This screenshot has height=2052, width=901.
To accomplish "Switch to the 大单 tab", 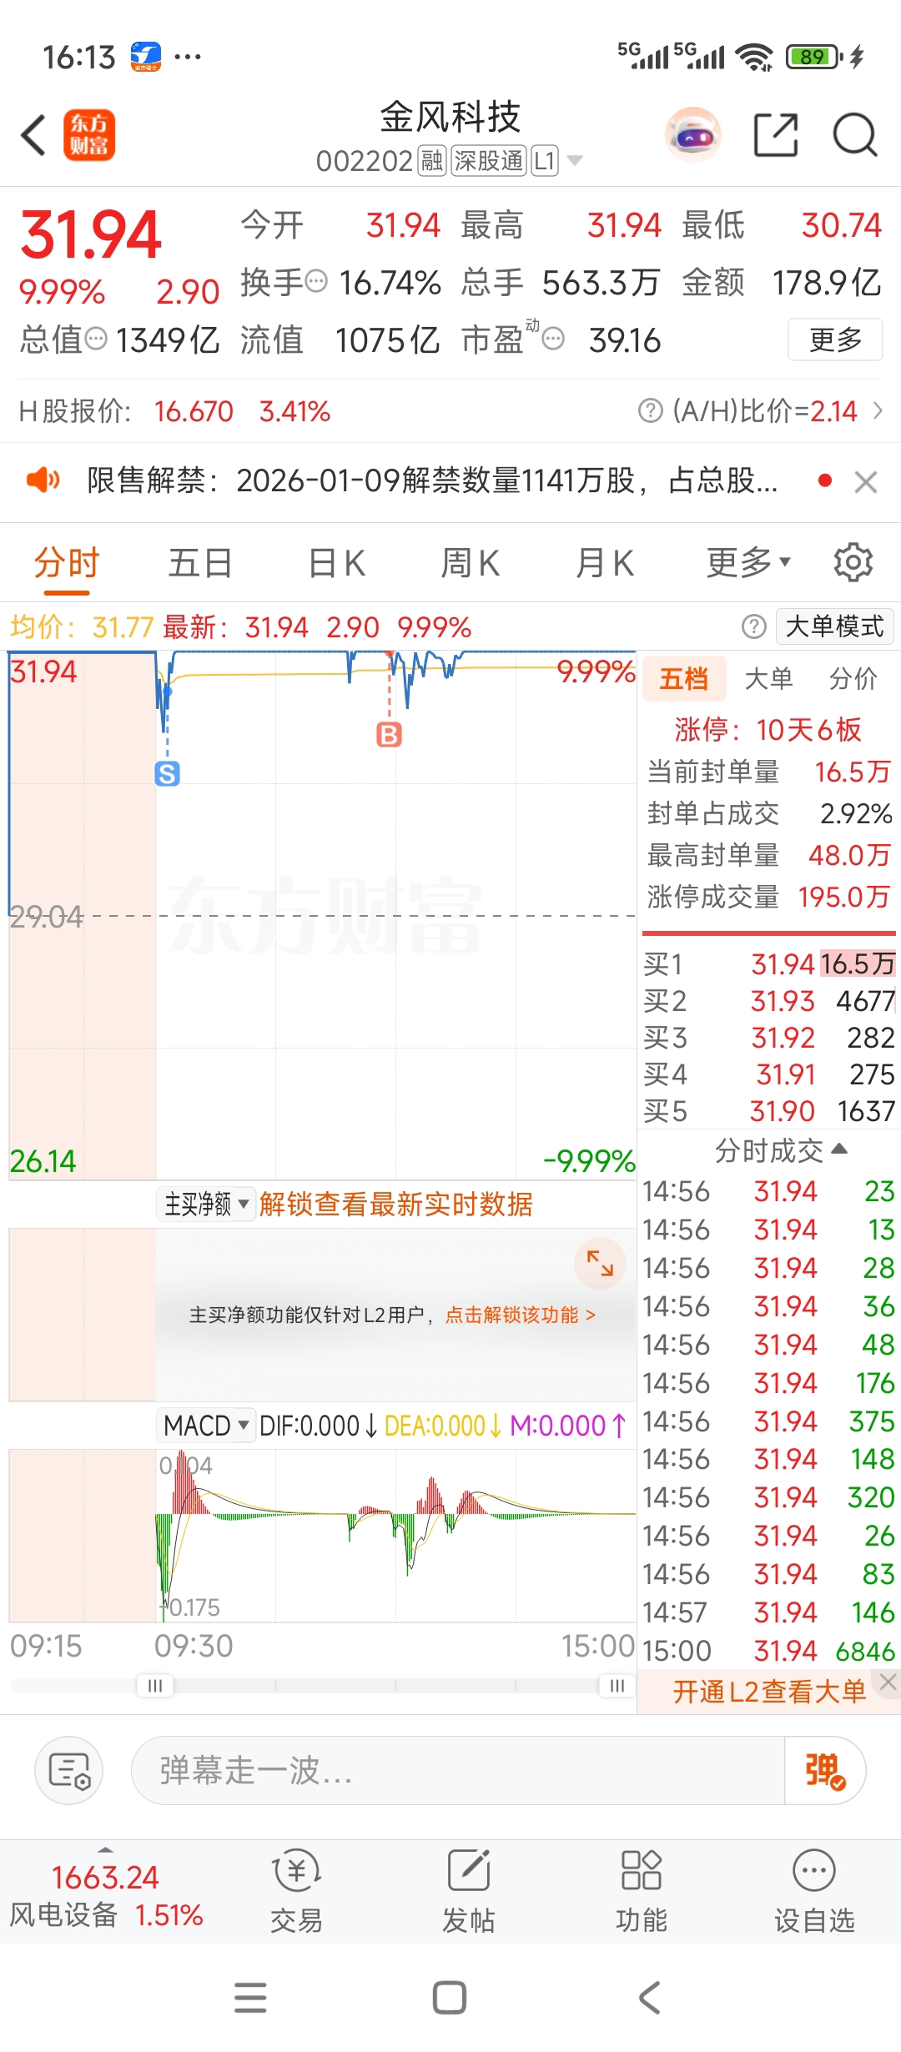I will pyautogui.click(x=768, y=678).
